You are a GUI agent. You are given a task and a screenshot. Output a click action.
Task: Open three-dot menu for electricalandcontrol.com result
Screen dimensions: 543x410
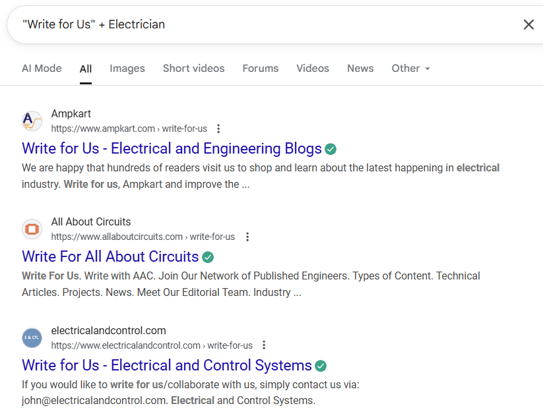pos(265,345)
